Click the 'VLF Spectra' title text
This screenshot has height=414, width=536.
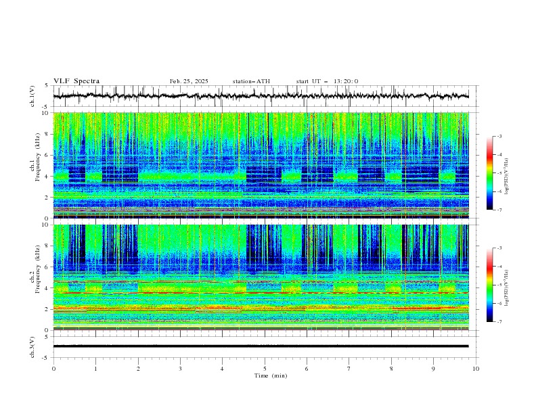pos(76,81)
